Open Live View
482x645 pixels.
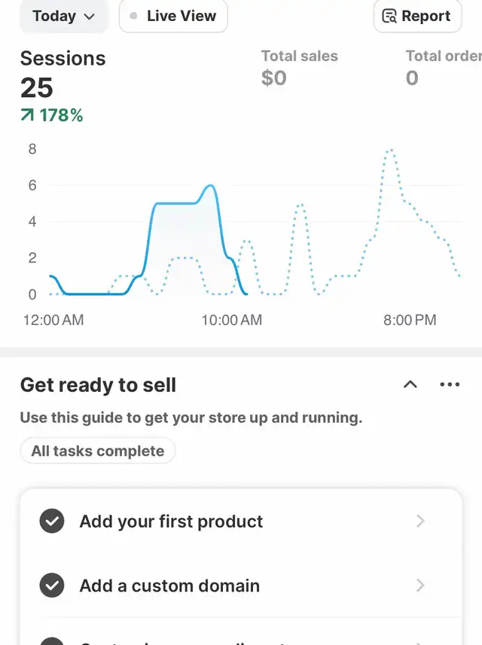point(173,16)
